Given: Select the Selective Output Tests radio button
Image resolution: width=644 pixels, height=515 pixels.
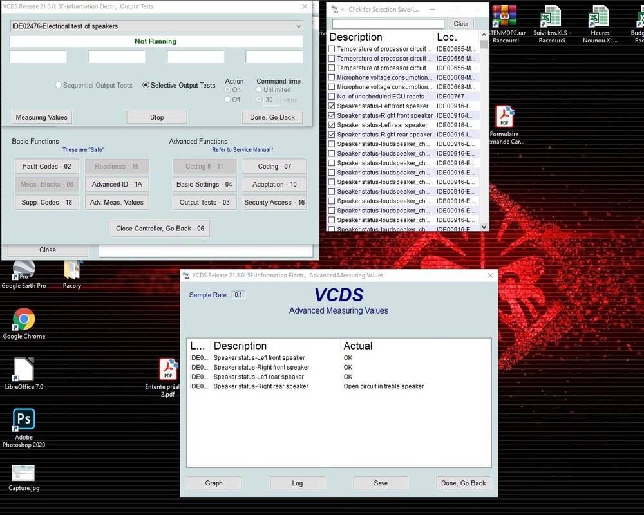Looking at the screenshot, I should (x=146, y=85).
